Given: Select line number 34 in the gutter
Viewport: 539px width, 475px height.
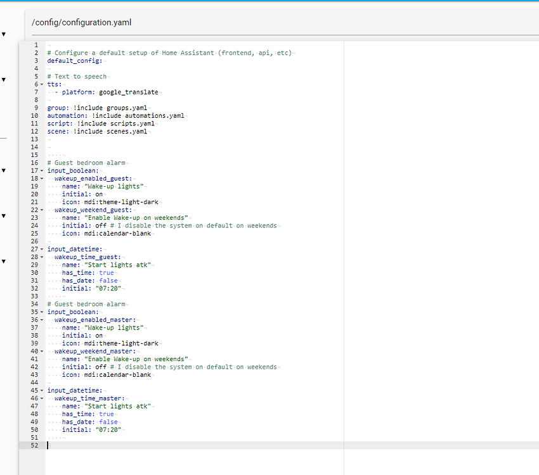Looking at the screenshot, I should pyautogui.click(x=34, y=303).
